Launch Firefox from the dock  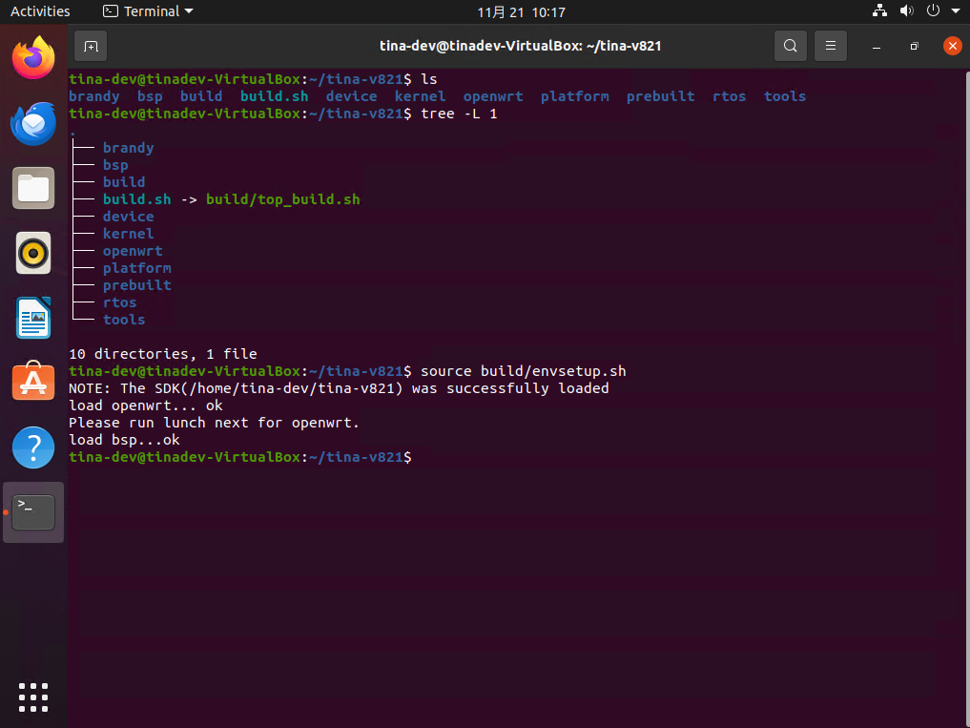coord(33,58)
